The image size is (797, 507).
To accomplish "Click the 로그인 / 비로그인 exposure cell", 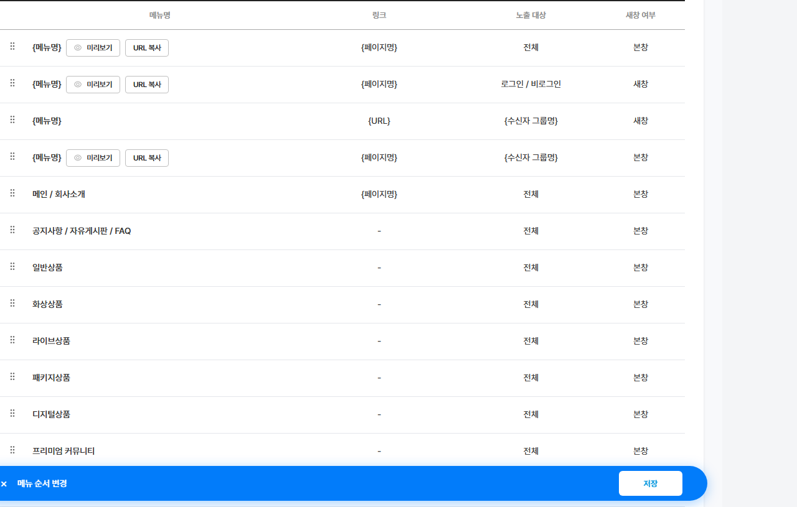I will pos(531,84).
